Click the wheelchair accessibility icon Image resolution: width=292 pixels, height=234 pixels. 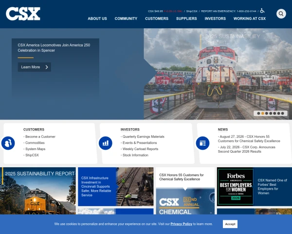tap(262, 11)
